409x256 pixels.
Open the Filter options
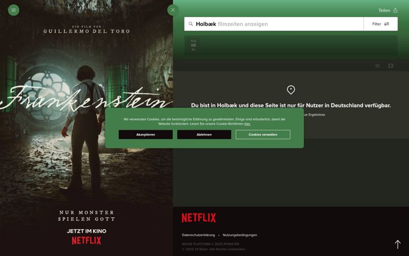pos(381,24)
